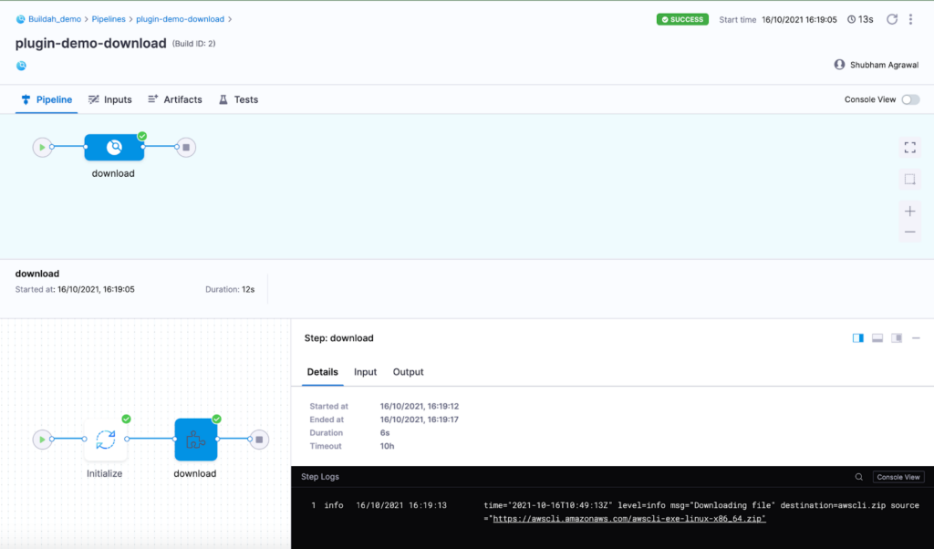This screenshot has height=549, width=934.
Task: Open the refresh icon near the build timer
Action: pos(891,18)
